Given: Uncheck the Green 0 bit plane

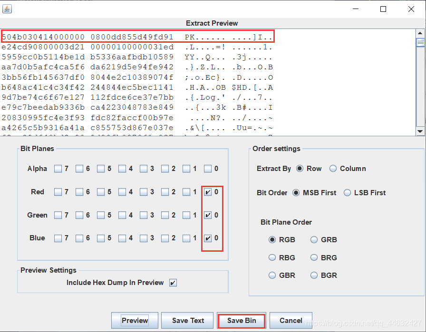Looking at the screenshot, I should pos(208,215).
